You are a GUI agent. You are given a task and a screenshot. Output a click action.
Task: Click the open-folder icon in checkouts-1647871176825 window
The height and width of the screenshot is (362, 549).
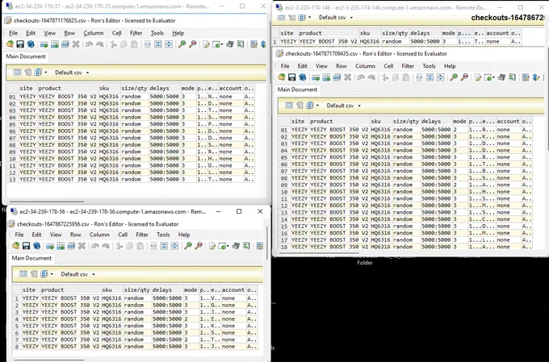(10, 44)
